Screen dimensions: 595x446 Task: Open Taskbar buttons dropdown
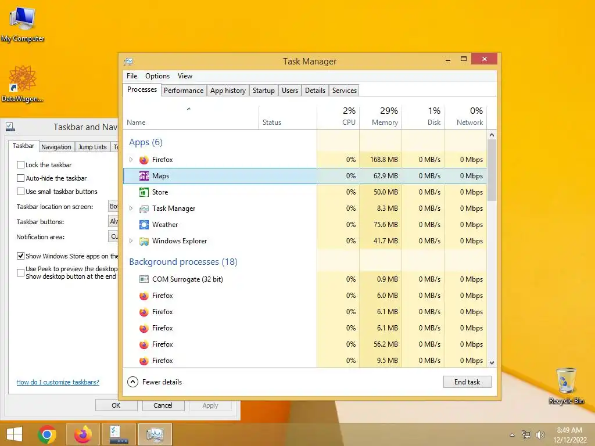[113, 221]
